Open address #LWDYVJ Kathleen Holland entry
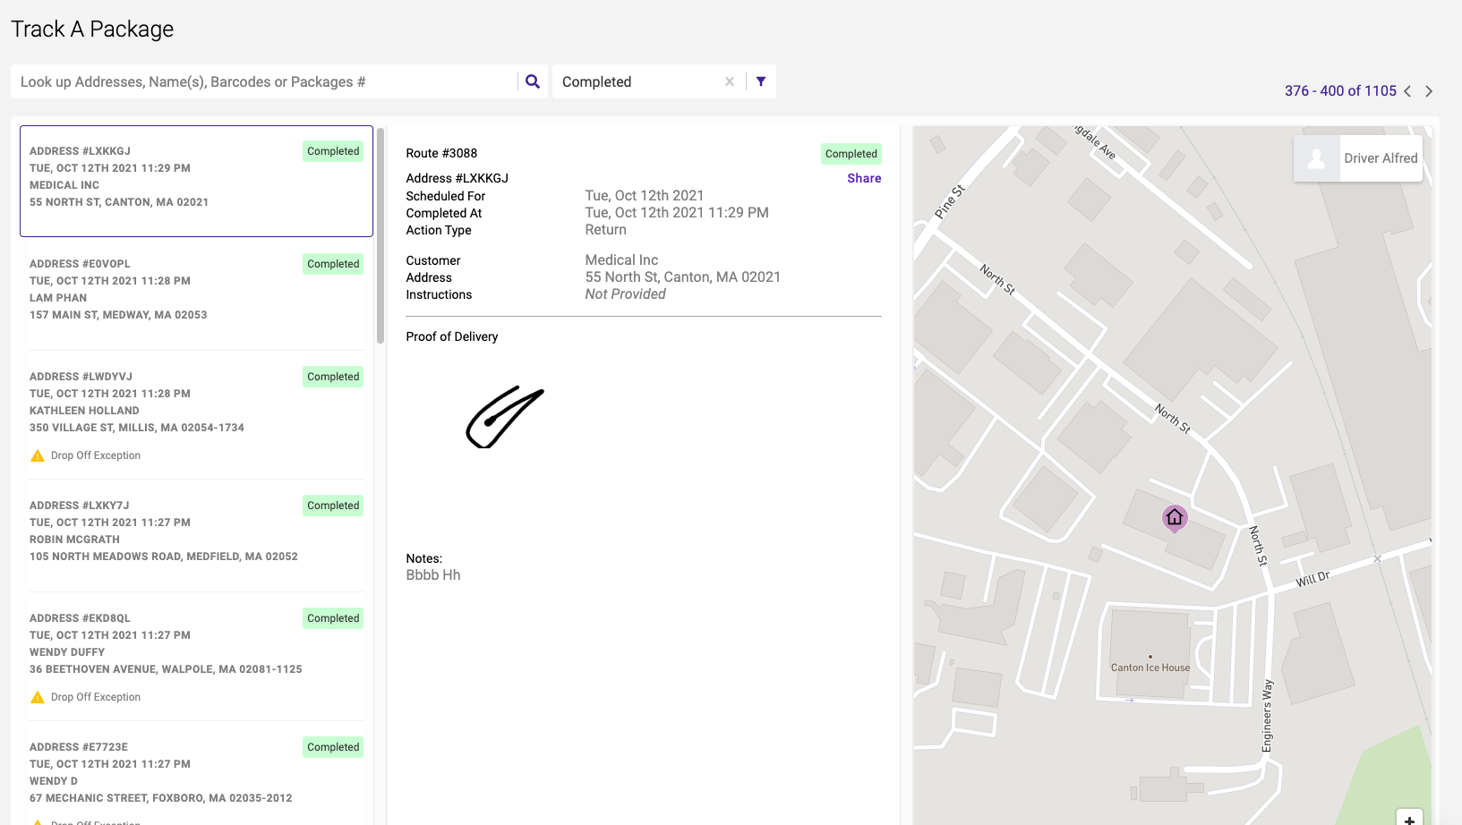1462x825 pixels. click(x=196, y=414)
